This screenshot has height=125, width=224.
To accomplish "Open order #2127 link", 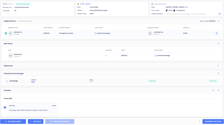I will (x=88, y=4).
